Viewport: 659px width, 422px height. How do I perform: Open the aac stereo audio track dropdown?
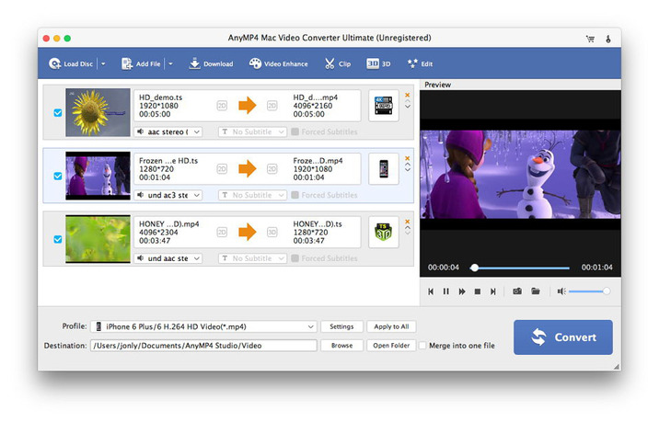(168, 131)
